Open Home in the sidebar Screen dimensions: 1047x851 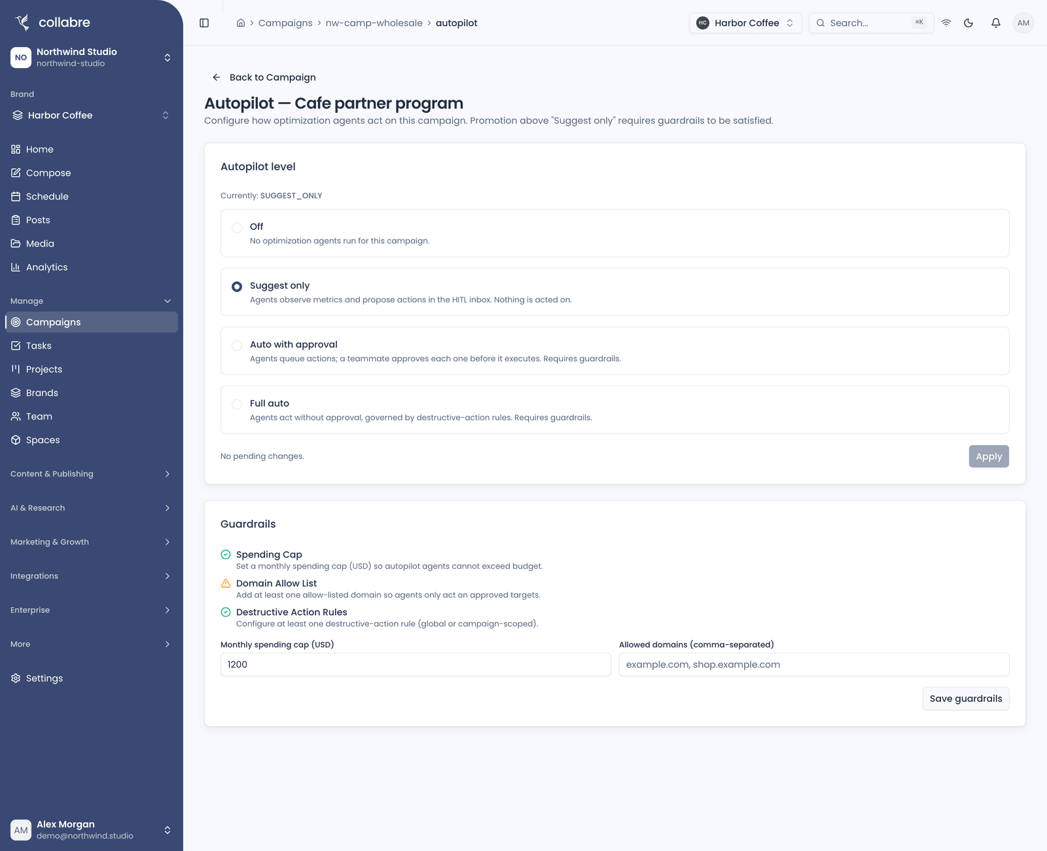pyautogui.click(x=92, y=149)
